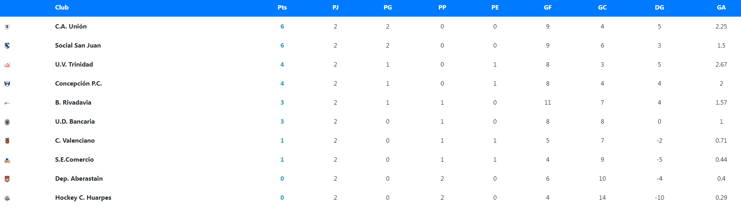Click the GF column header
Screen dimensions: 741x210
coord(548,8)
